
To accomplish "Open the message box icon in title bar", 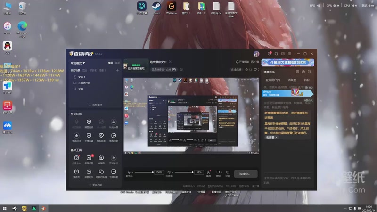I will [270, 54].
